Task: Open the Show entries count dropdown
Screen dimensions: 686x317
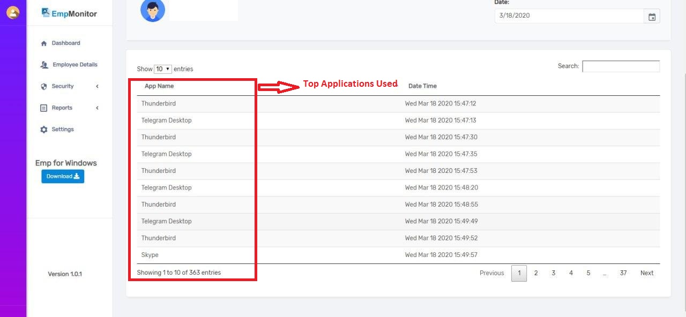Action: click(x=163, y=69)
